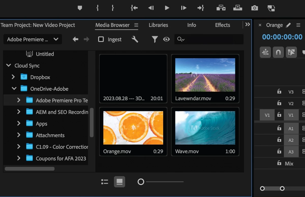Mark Out point with the right brace icon

[x=113, y=8]
